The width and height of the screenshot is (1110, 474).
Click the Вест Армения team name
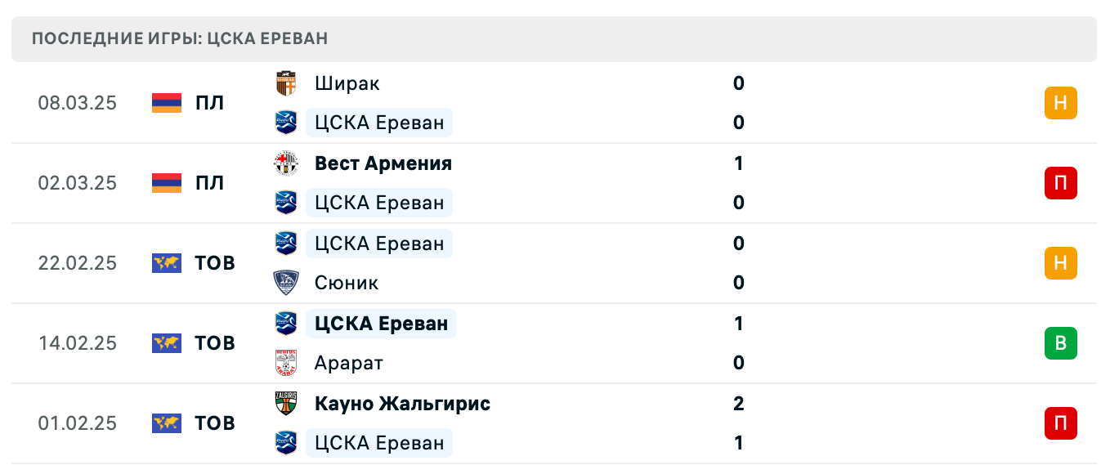click(383, 163)
